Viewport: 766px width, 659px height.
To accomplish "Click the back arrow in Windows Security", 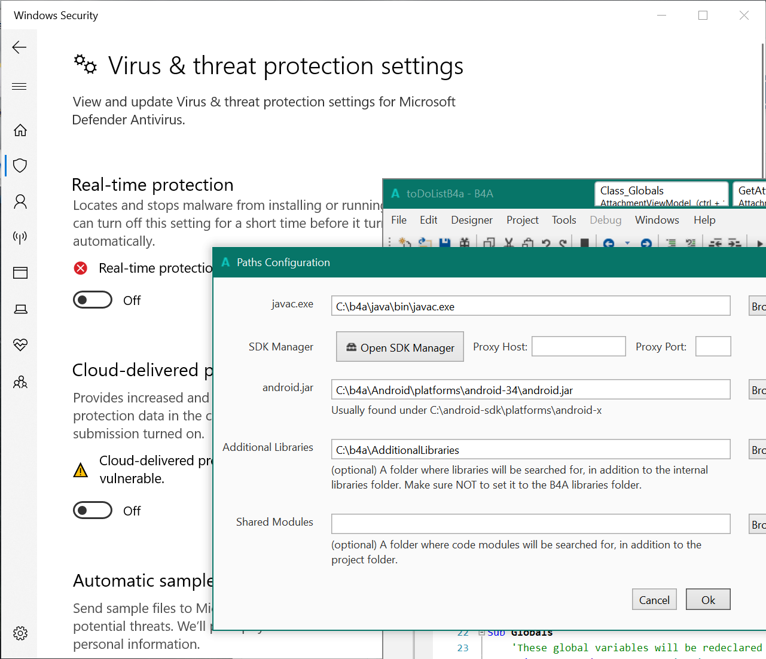I will point(19,47).
